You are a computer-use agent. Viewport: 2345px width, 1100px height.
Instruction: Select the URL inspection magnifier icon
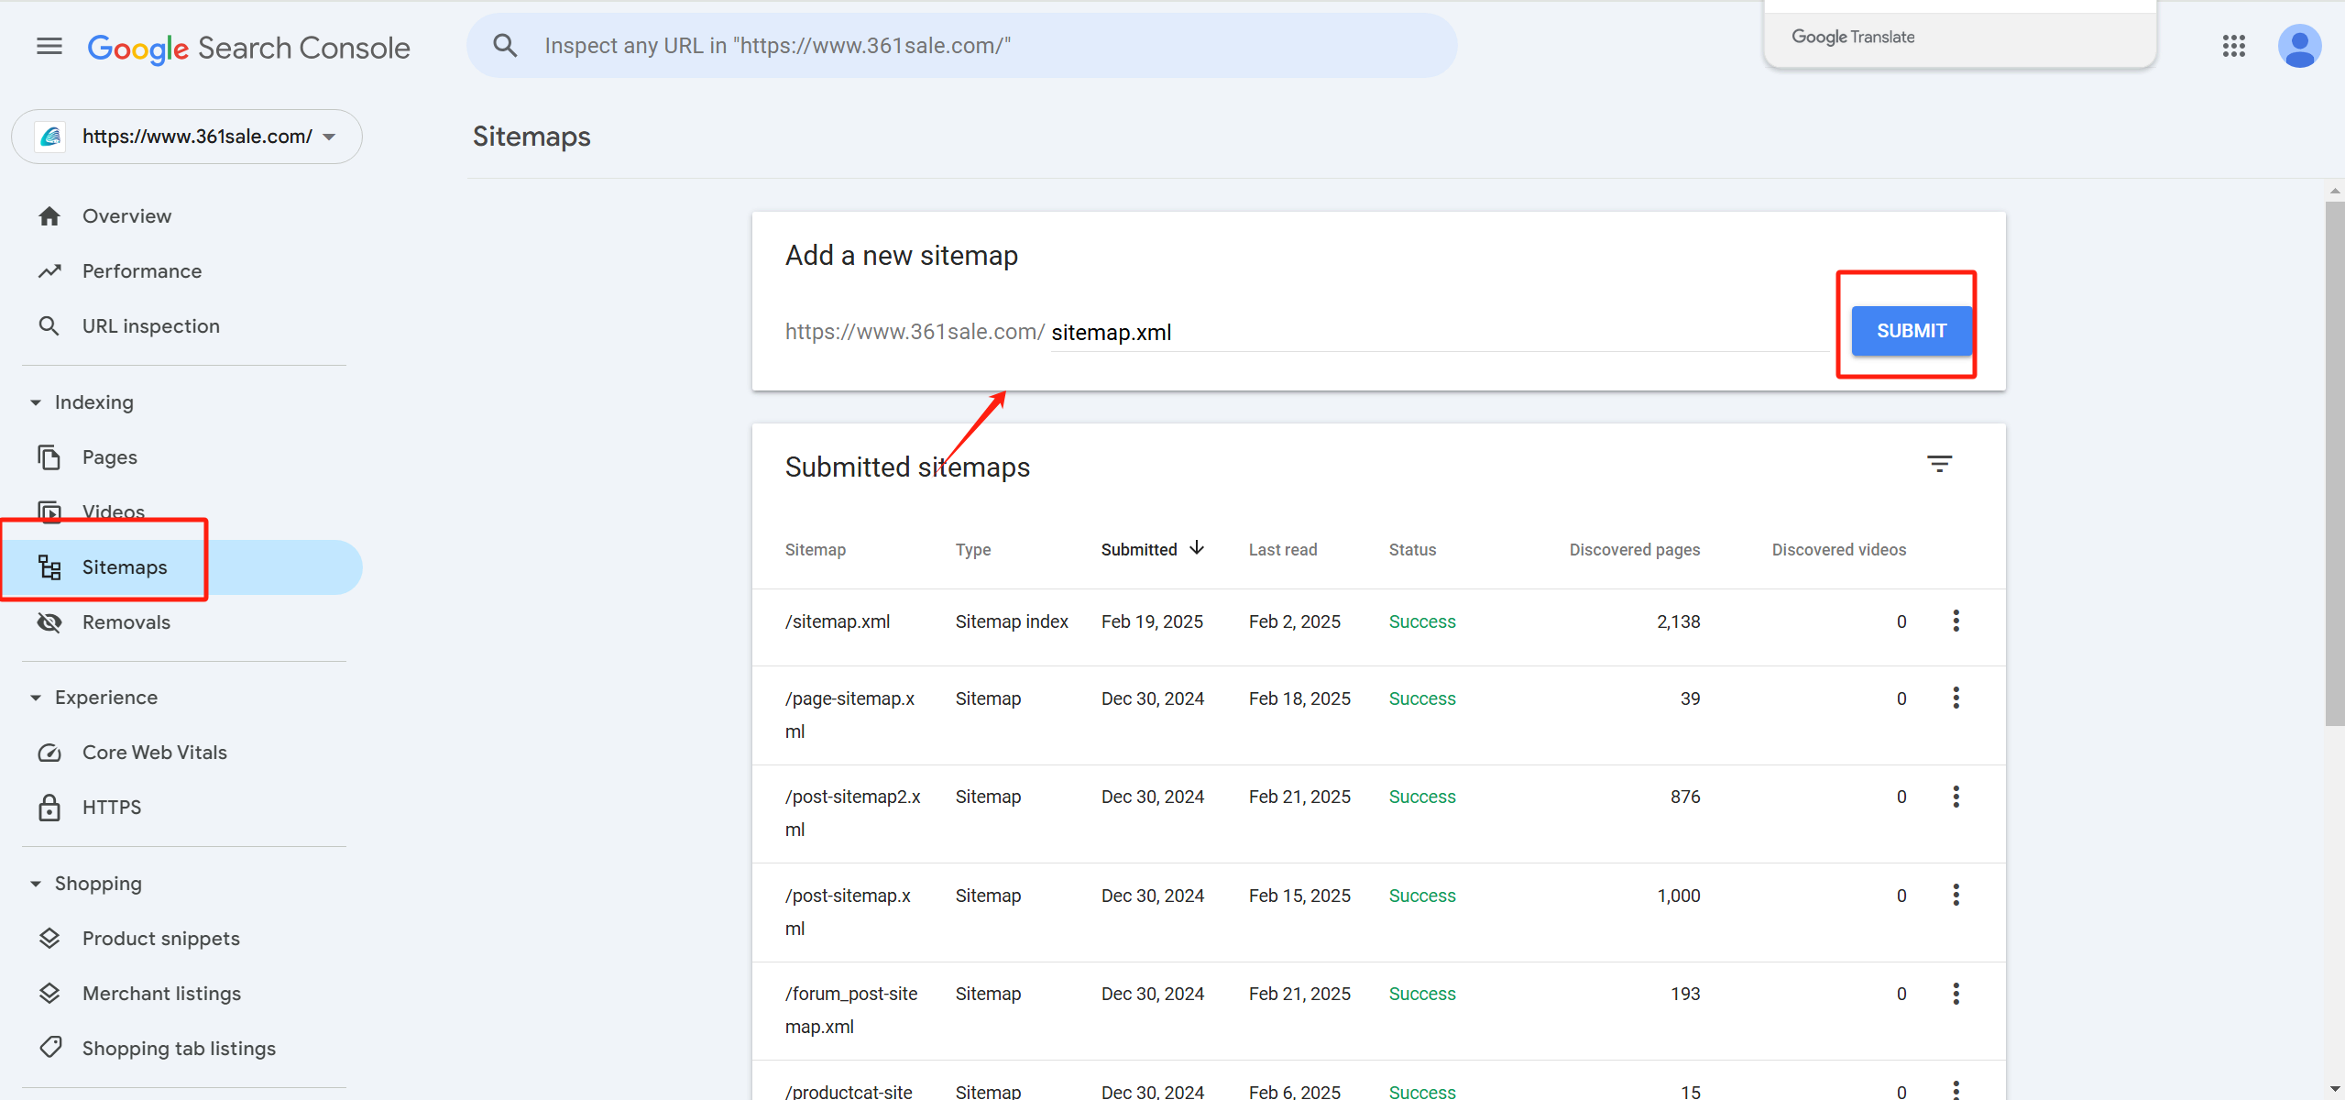click(49, 325)
